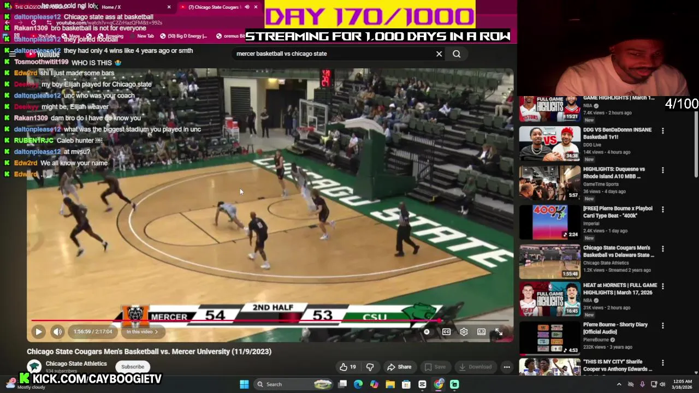The image size is (699, 393).
Task: Open options menu for Delaware State video
Action: click(663, 249)
